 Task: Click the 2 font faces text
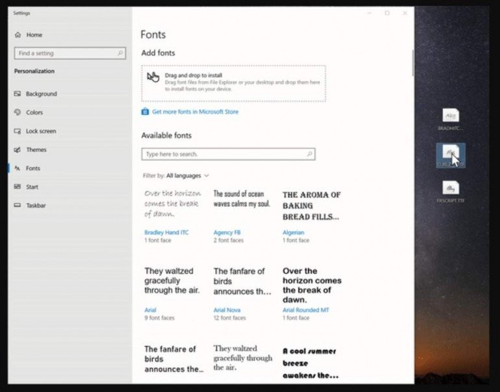tap(229, 240)
